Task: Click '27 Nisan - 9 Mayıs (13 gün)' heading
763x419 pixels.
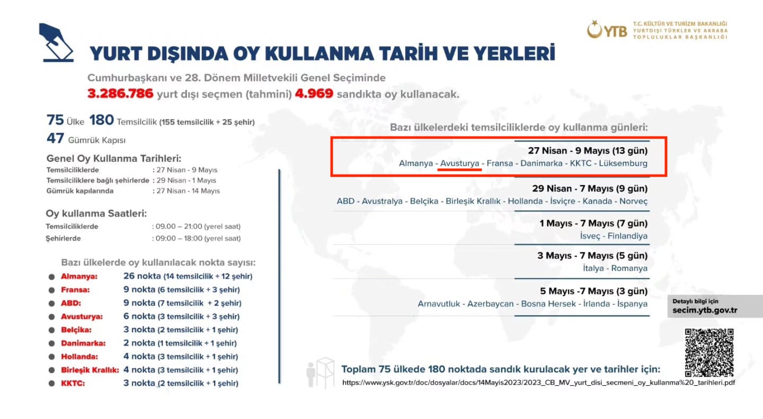Action: (588, 151)
